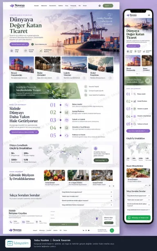This screenshot has width=157, height=251.
Task: Expand the third FAQ question in phone mockup
Action: click(x=138, y=204)
